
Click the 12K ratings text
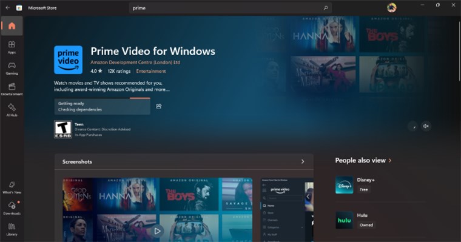tap(119, 71)
